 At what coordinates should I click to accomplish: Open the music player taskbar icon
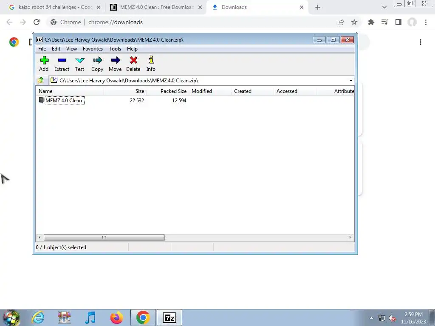pyautogui.click(x=90, y=318)
